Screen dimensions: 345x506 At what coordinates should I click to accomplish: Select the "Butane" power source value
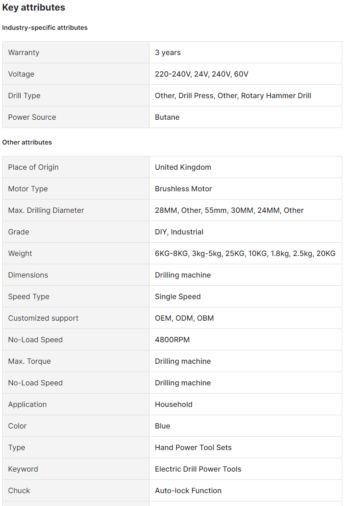coord(167,117)
